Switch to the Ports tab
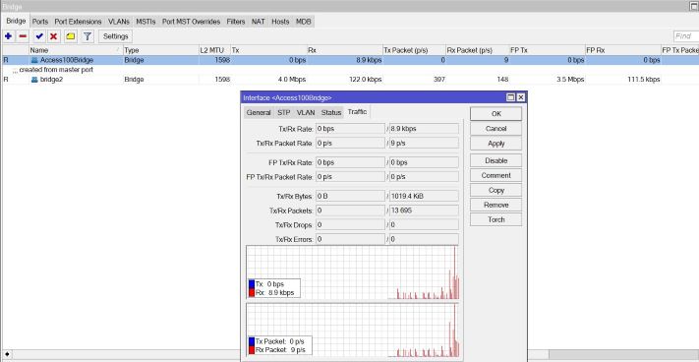 tap(40, 22)
